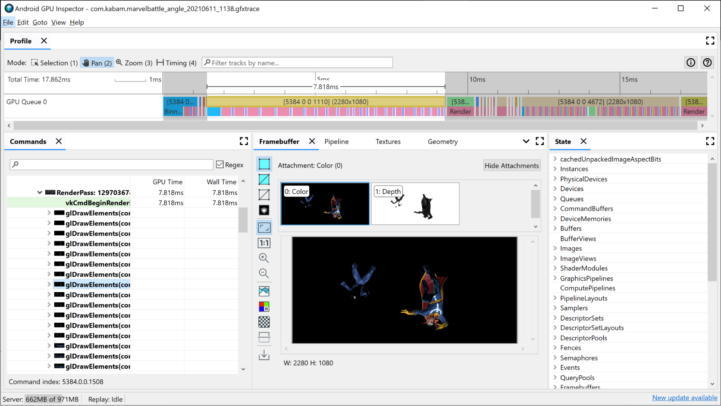Screen dimensions: 721x406
Task: Switch to the Pipeline tab
Action: (336, 142)
